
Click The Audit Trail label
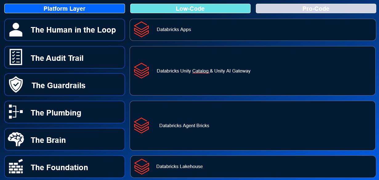pyautogui.click(x=57, y=58)
